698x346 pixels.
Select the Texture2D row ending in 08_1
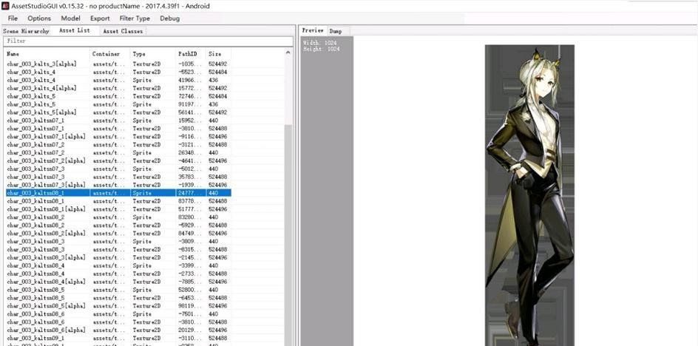(x=118, y=201)
